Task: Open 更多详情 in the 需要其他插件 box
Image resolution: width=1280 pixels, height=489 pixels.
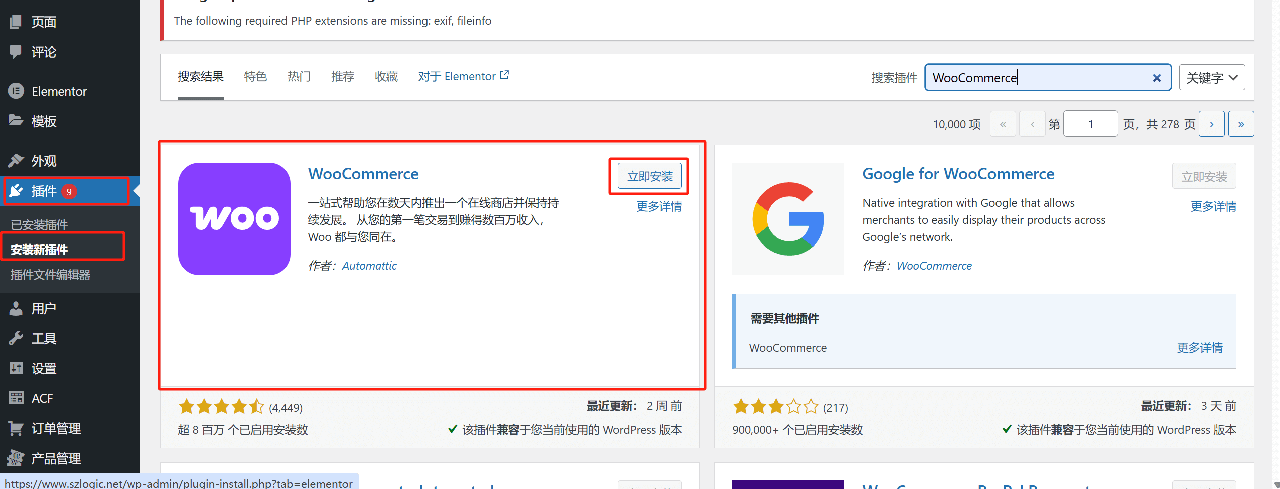Action: 1200,347
